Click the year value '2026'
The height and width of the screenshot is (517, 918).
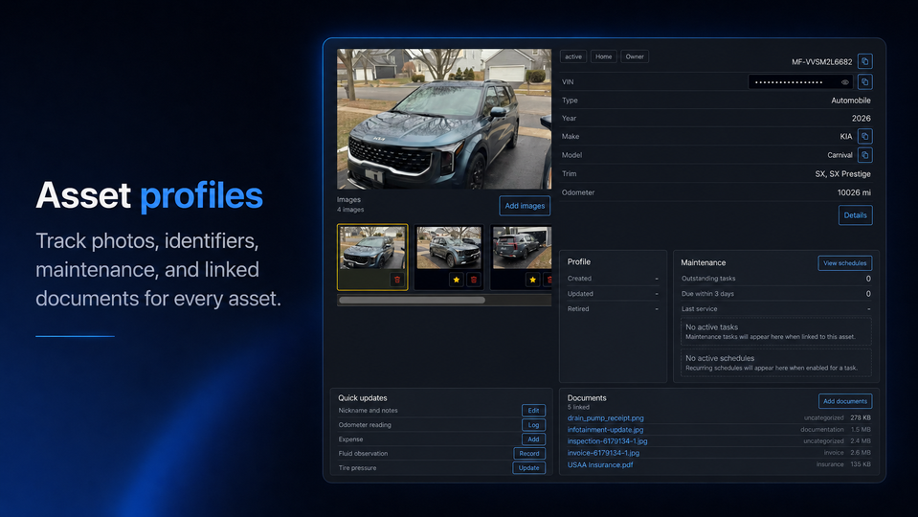(862, 119)
